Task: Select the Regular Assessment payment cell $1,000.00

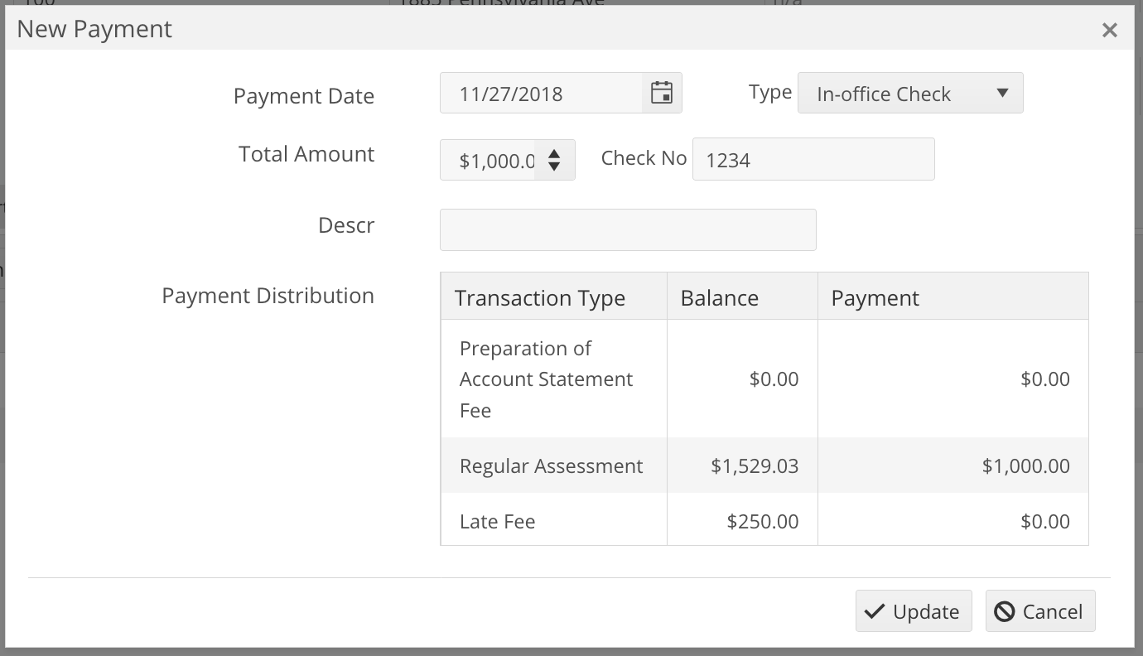Action: point(1025,466)
